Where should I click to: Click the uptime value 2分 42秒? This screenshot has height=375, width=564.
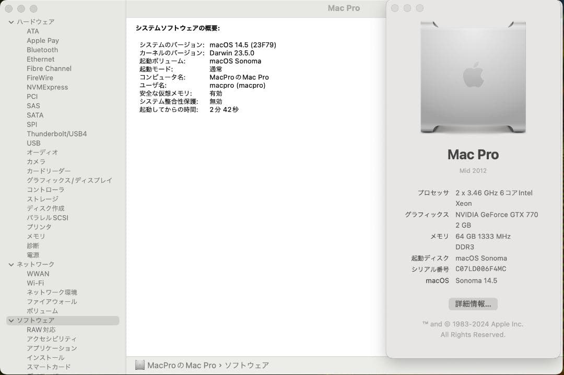[x=224, y=110]
